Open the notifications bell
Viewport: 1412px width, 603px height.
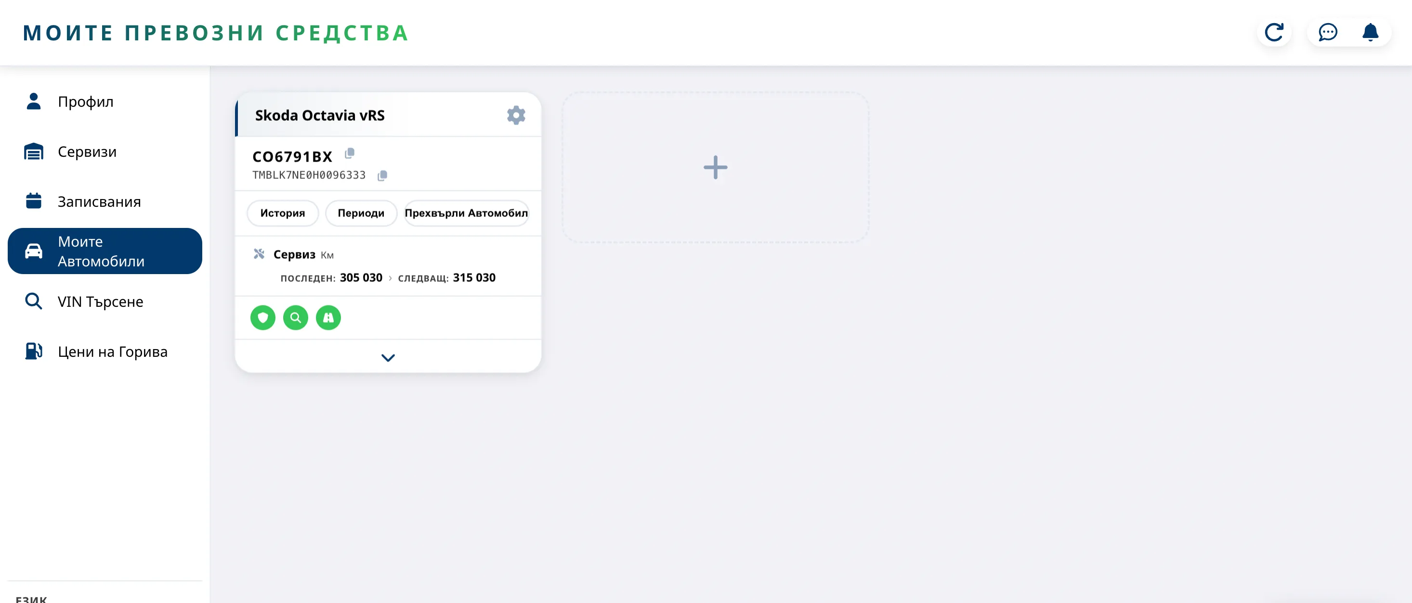(x=1370, y=32)
